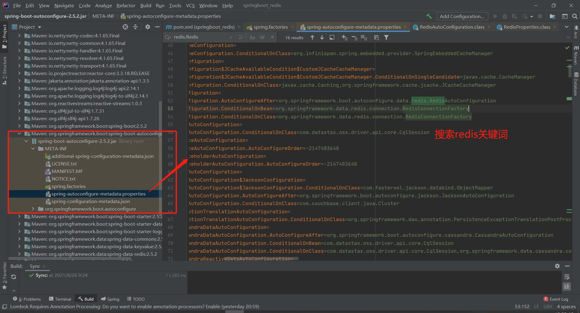Image resolution: width=580 pixels, height=313 pixels.
Task: Click the Debug bug icon
Action: coord(505,16)
